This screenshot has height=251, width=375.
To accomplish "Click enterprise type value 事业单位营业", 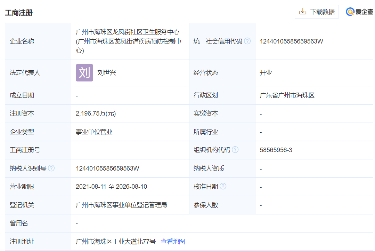I will (94, 132).
